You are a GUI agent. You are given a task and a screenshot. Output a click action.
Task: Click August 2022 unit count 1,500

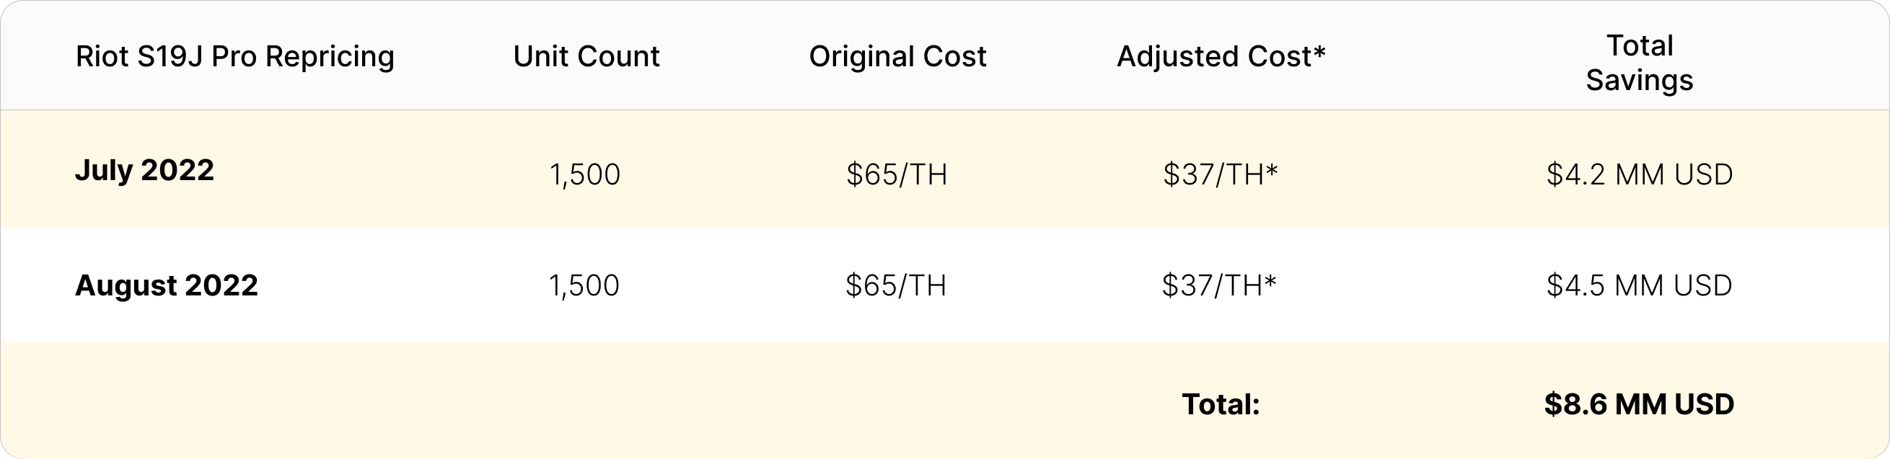[584, 285]
